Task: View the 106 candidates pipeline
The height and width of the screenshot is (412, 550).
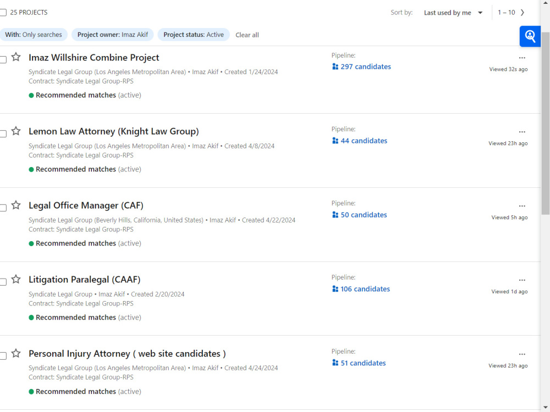Action: [x=361, y=289]
